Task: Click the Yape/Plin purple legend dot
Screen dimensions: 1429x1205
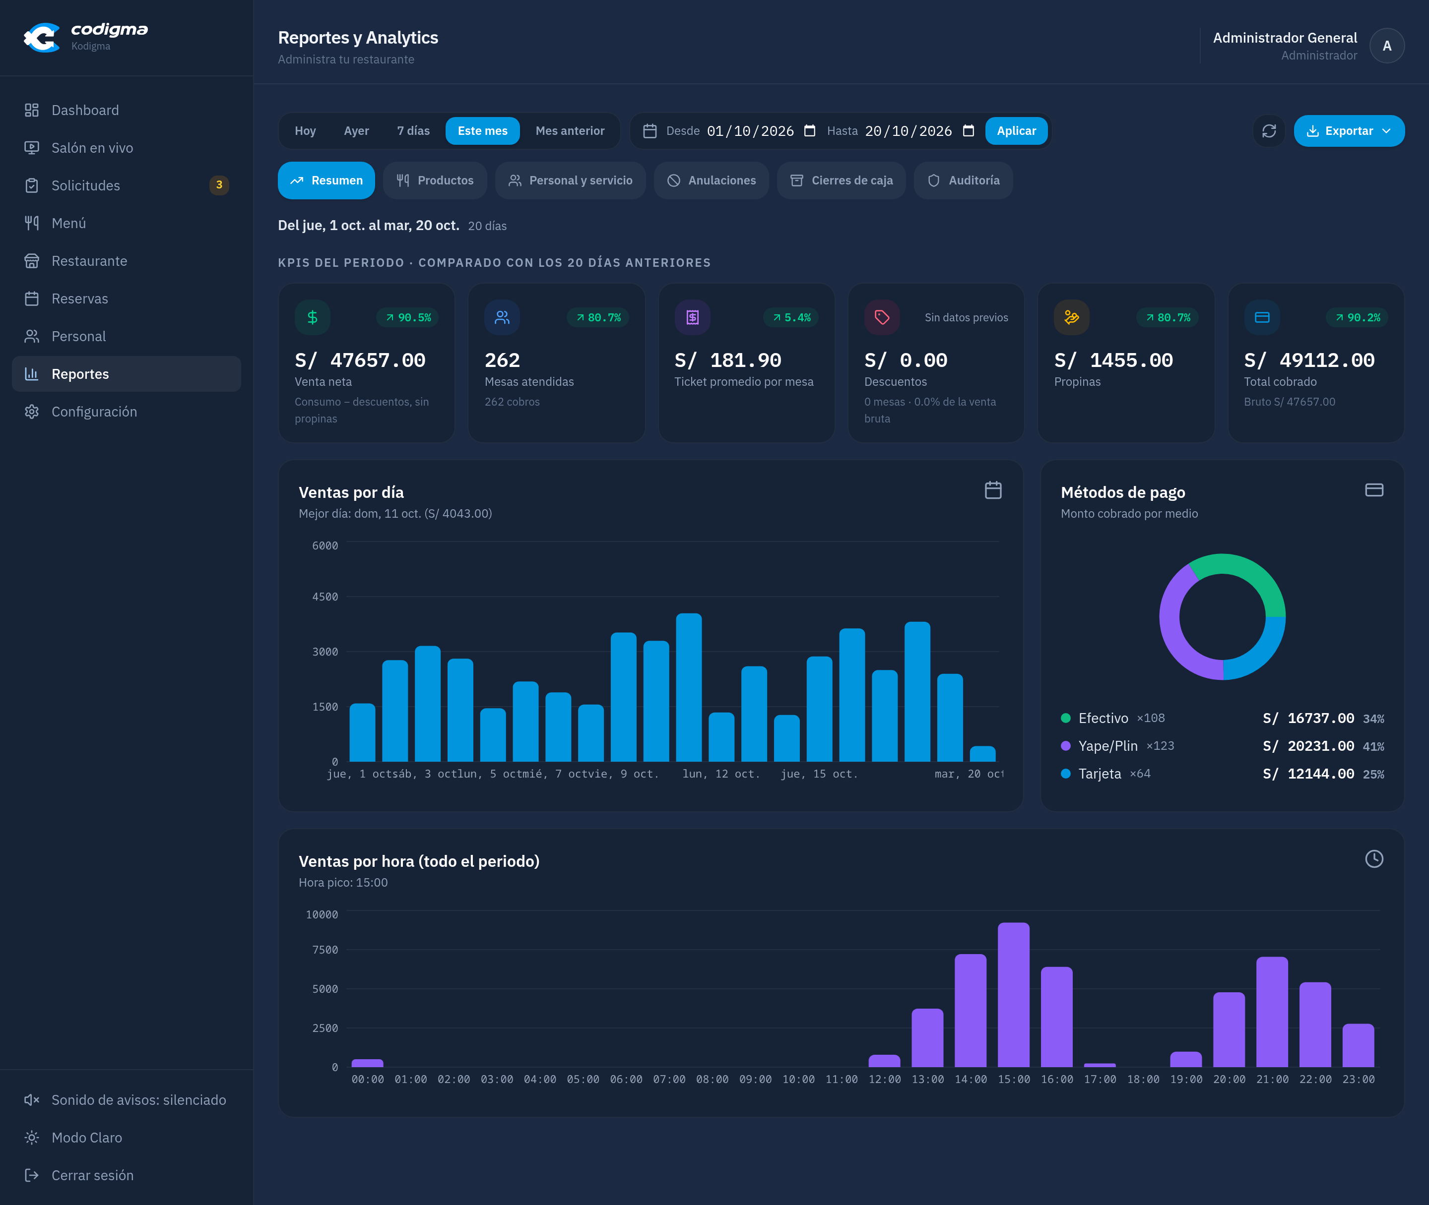Action: coord(1065,746)
